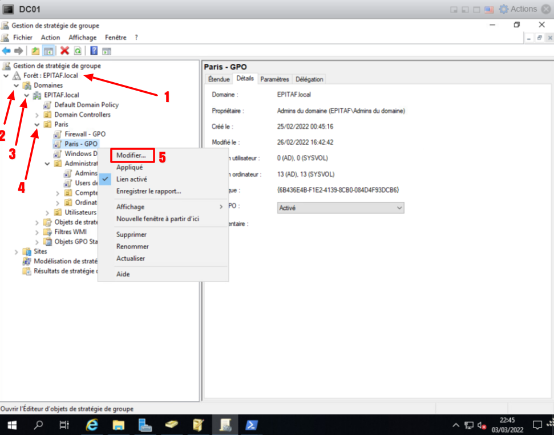Switch to the Paramètres tab

274,79
